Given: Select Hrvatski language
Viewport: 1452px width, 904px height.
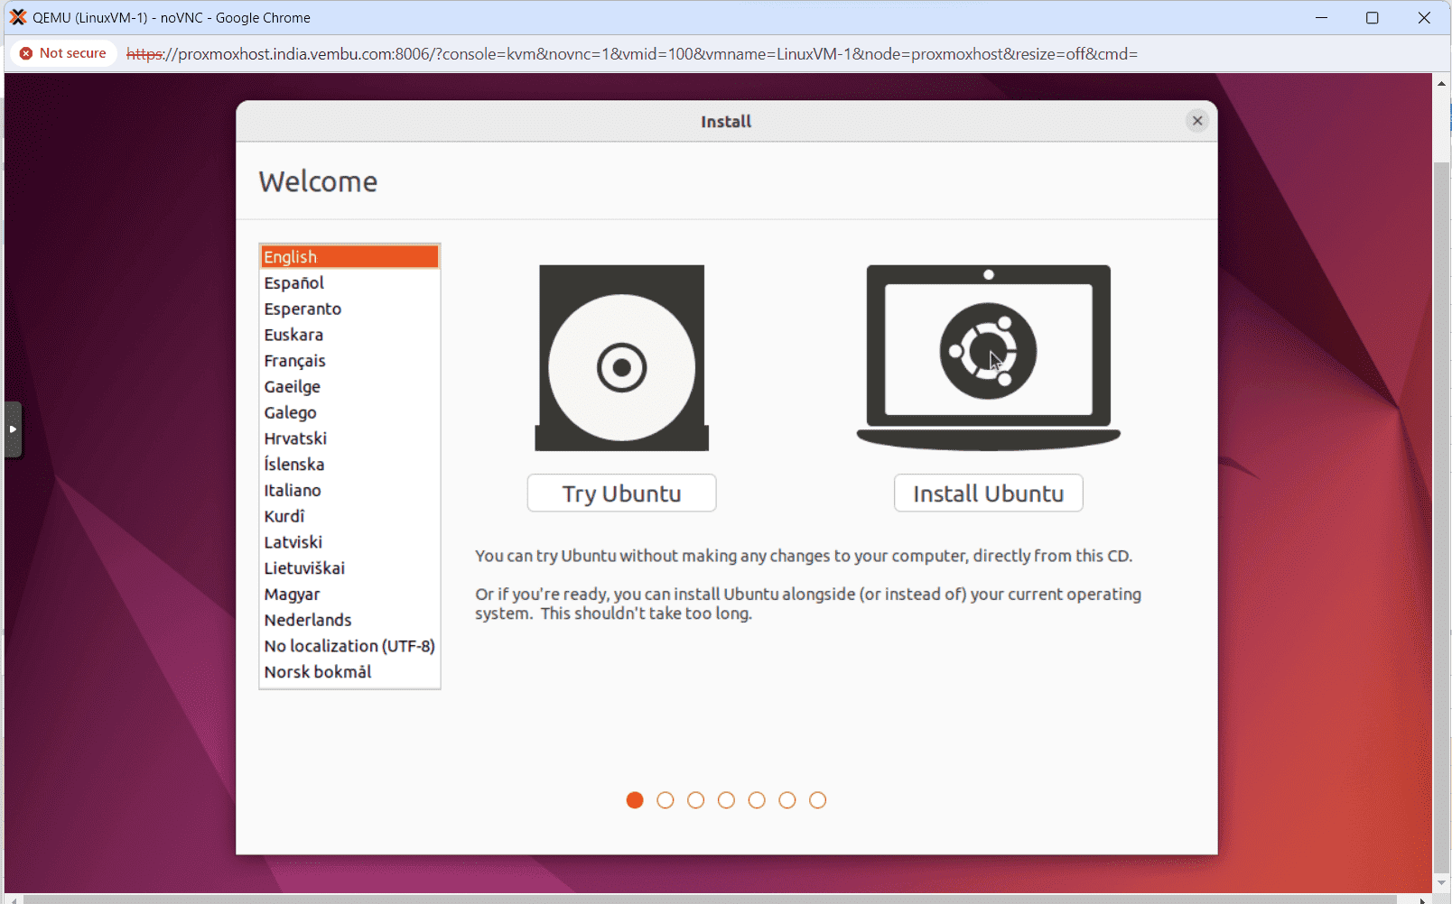Looking at the screenshot, I should (x=349, y=438).
